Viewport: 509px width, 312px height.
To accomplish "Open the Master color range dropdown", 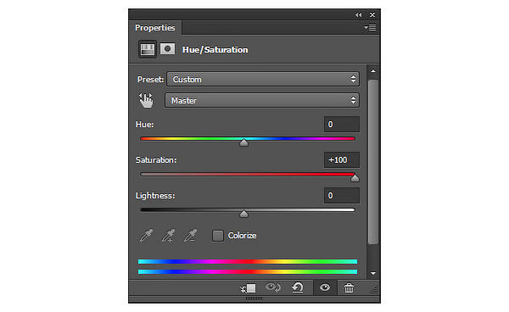I will click(x=262, y=100).
